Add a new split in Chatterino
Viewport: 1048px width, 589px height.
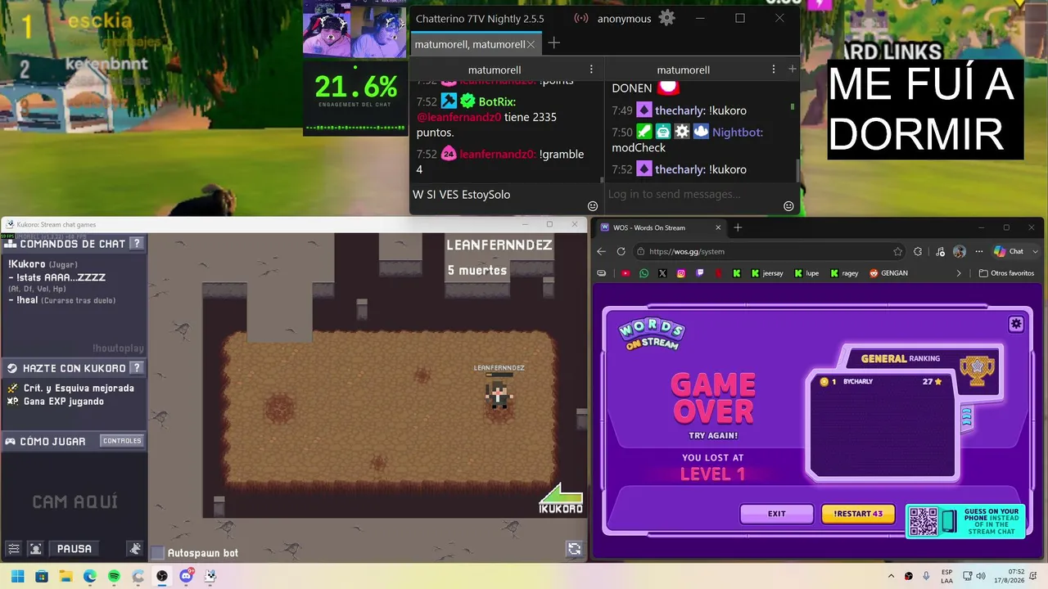click(x=792, y=70)
